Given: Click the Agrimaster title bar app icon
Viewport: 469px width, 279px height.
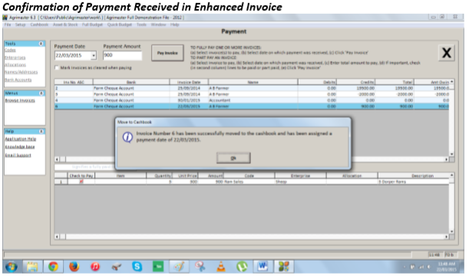Looking at the screenshot, I should [5, 18].
